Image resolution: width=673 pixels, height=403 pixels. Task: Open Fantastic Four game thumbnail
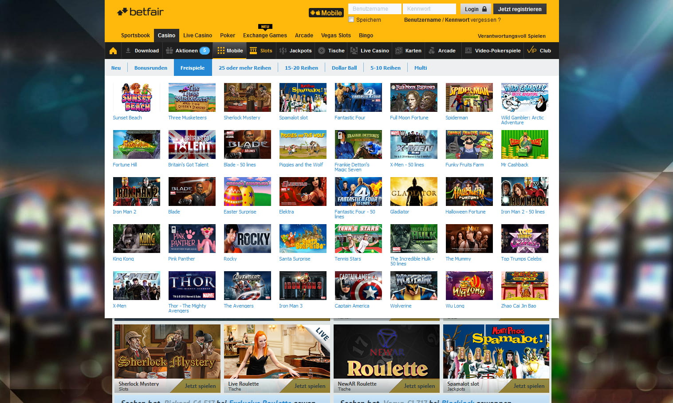[358, 97]
